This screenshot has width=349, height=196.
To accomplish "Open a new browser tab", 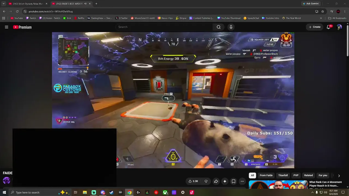I will 96,4.
